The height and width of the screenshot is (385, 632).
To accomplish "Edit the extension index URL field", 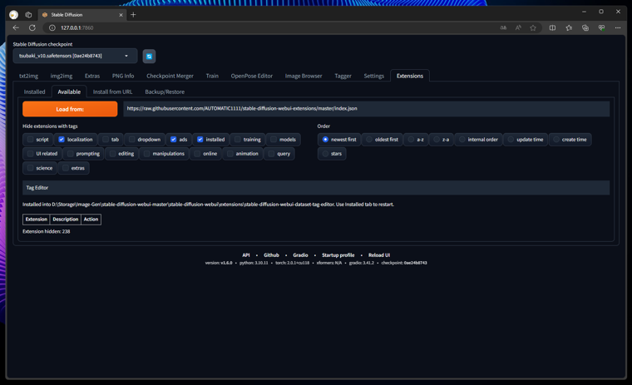I will [367, 109].
